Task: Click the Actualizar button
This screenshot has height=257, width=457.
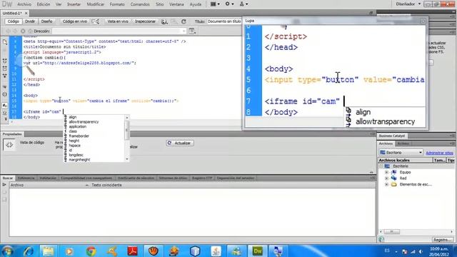Action: (180, 143)
